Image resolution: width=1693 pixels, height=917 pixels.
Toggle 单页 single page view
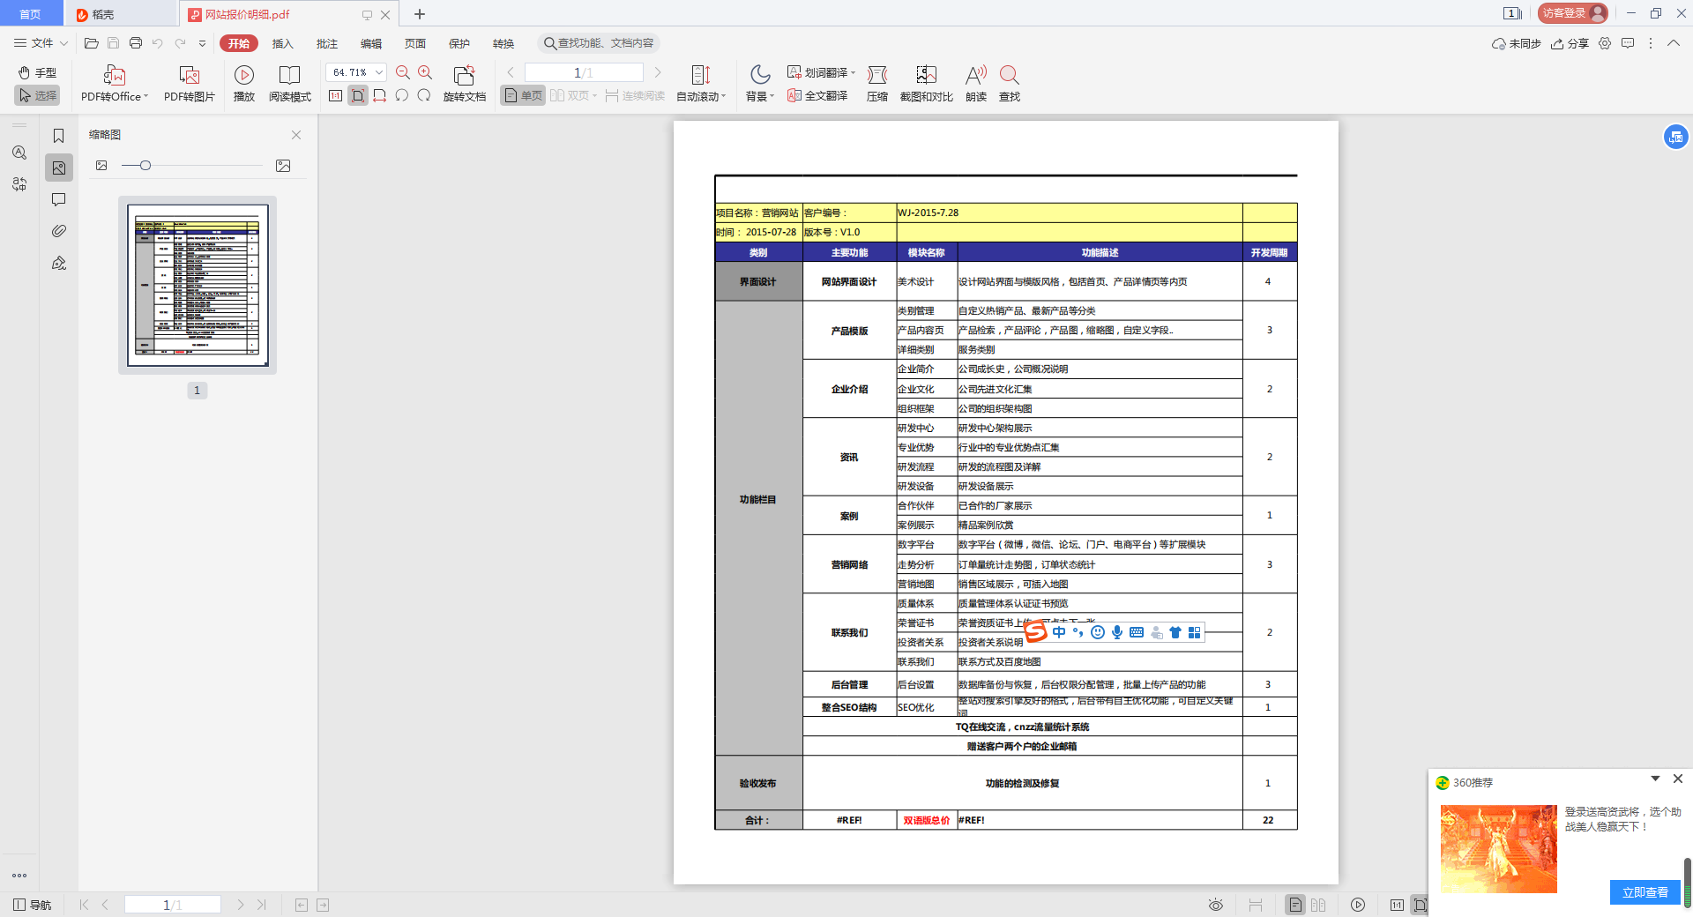(523, 95)
